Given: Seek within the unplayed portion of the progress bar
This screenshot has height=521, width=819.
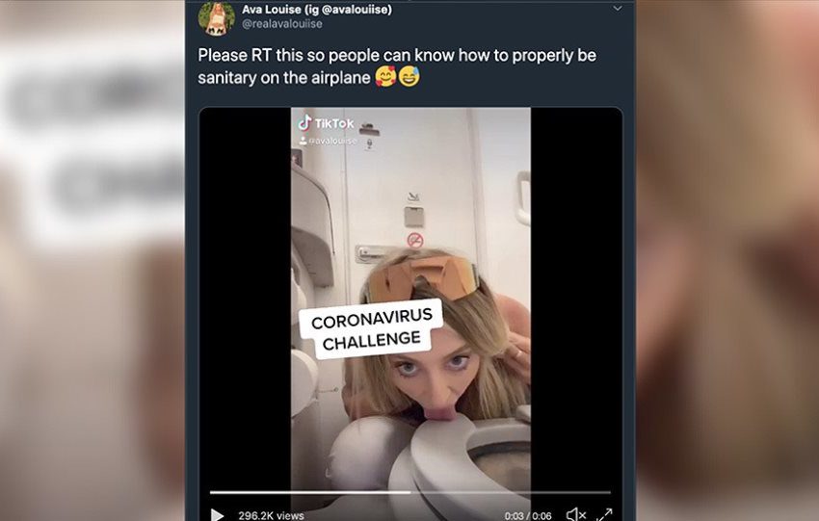Looking at the screenshot, I should [511, 492].
